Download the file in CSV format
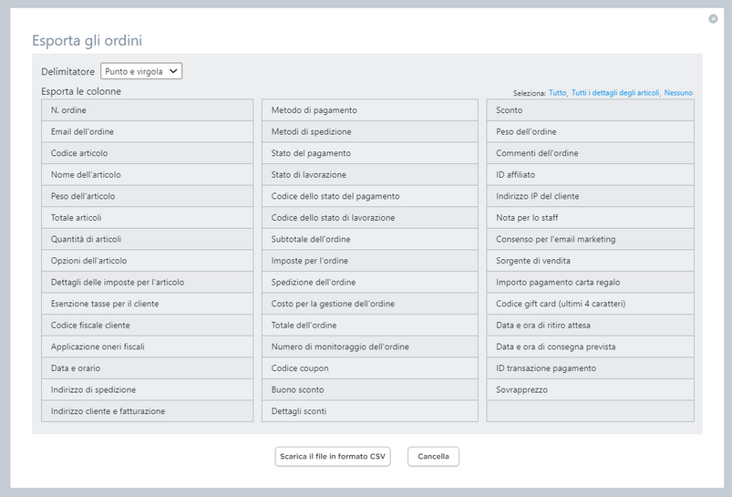 point(333,456)
